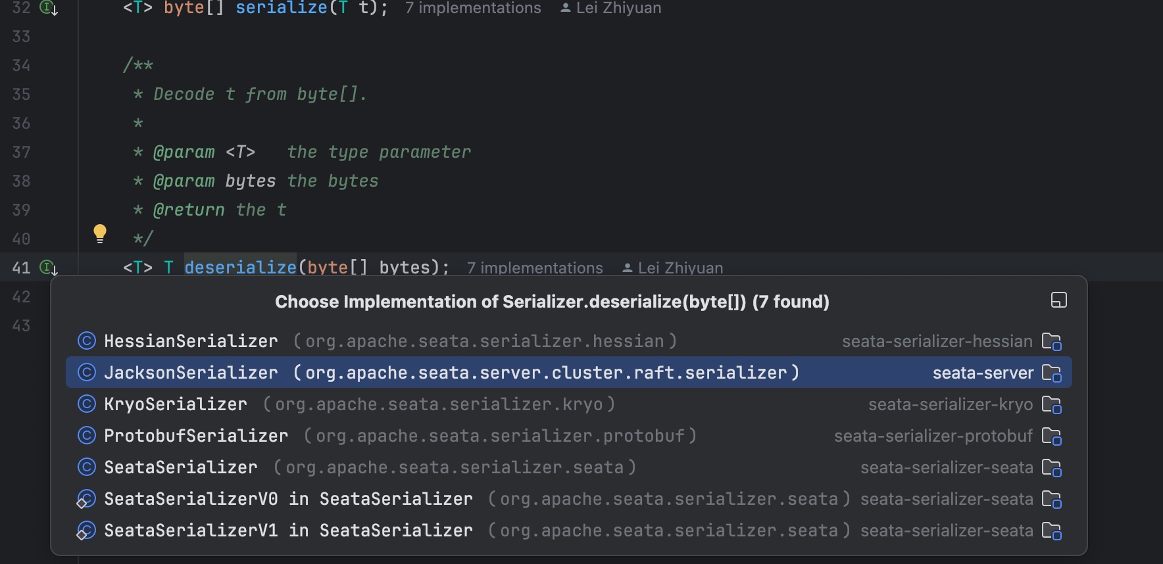
Task: Choose JacksonSerializer implementation
Action: pos(569,372)
